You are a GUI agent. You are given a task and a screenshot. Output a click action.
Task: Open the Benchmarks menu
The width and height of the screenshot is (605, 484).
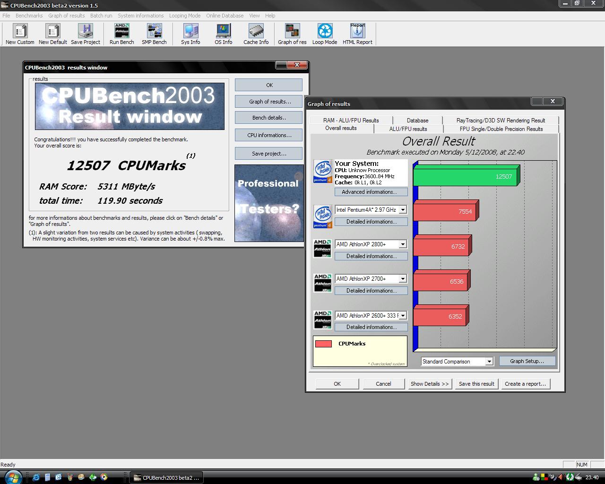(29, 16)
